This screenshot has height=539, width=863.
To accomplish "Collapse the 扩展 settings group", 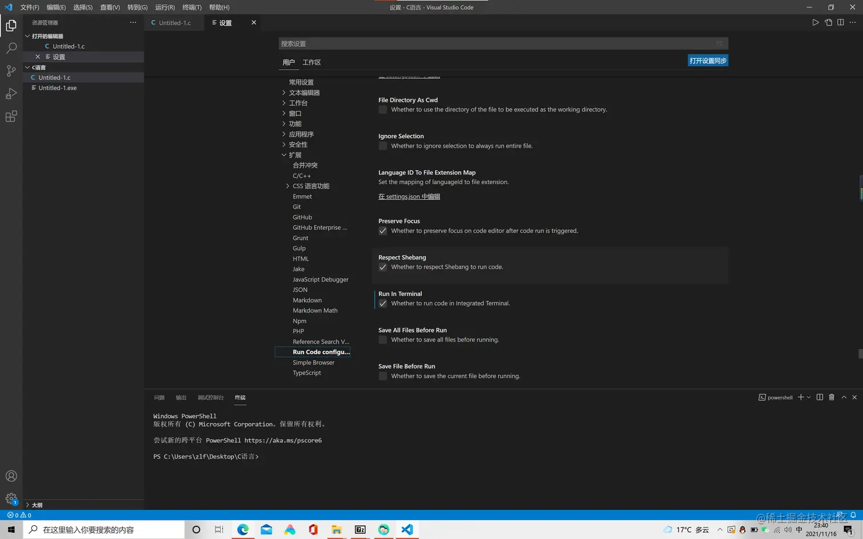I will tap(284, 155).
